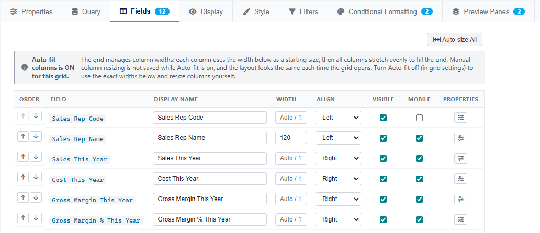This screenshot has height=233, width=540.
Task: Enable Mobile for Sales Rep Code
Action: click(x=419, y=118)
